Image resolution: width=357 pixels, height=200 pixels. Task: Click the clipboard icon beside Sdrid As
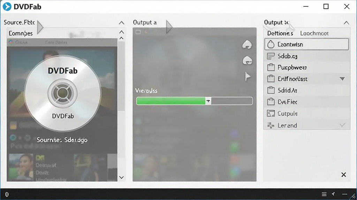[271, 90]
